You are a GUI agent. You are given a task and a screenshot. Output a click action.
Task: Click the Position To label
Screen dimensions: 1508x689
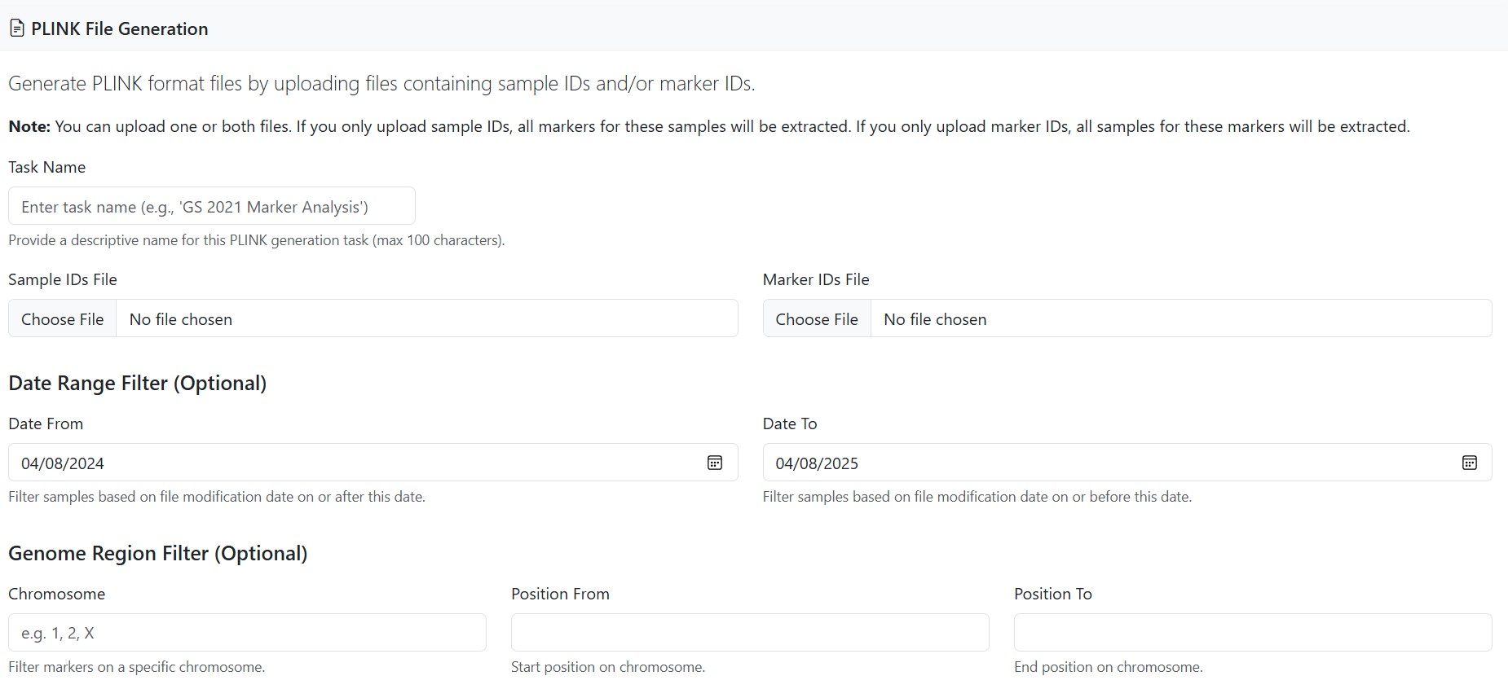tap(1053, 594)
